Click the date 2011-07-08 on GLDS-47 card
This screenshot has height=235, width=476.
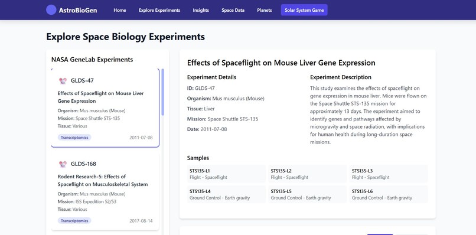pos(141,138)
